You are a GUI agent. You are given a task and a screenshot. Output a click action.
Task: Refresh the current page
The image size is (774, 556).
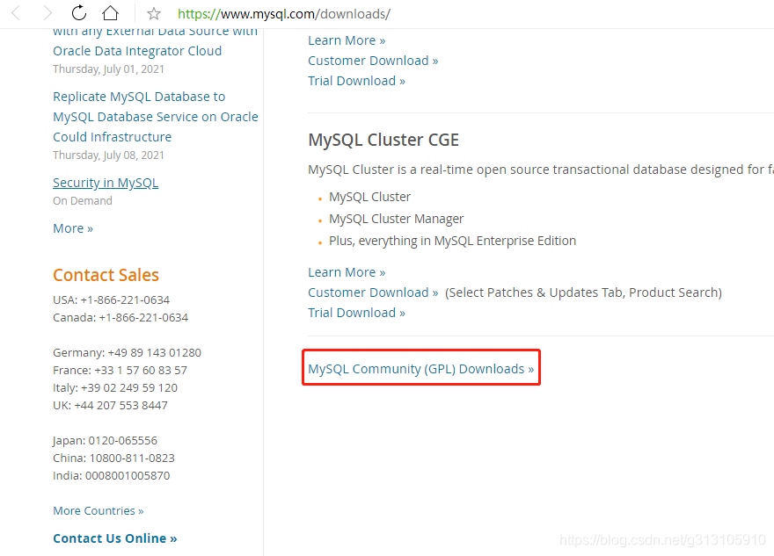point(78,13)
